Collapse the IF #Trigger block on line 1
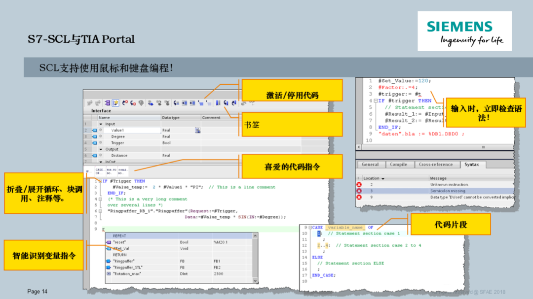Image resolution: width=533 pixels, height=299 pixels. point(100,181)
